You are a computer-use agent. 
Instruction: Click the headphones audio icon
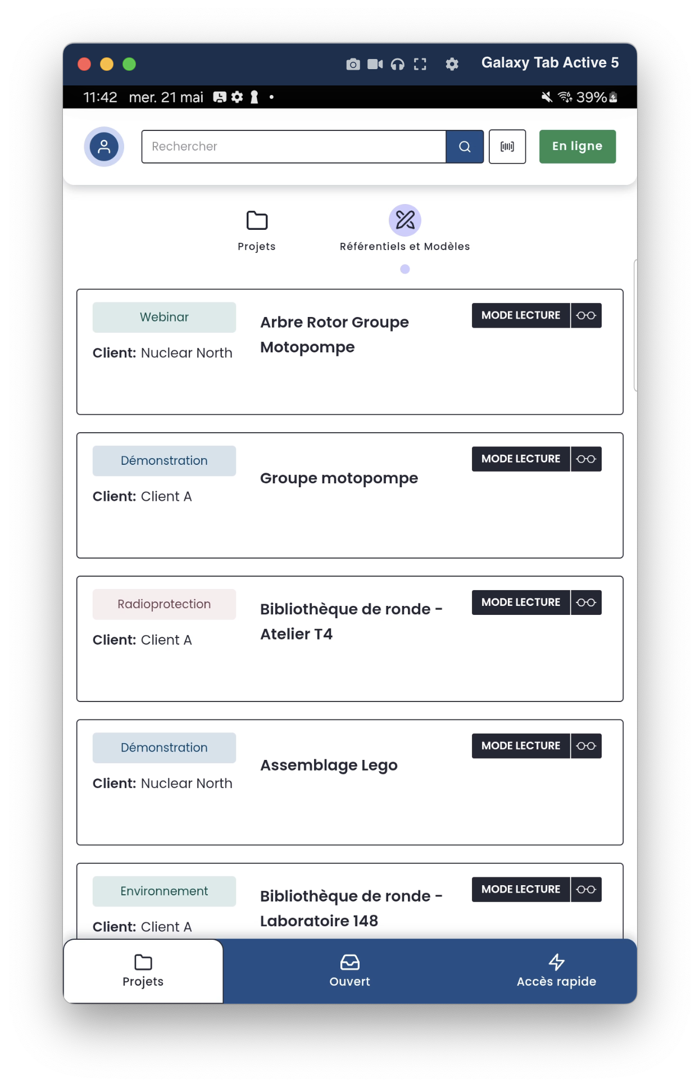pyautogui.click(x=398, y=64)
